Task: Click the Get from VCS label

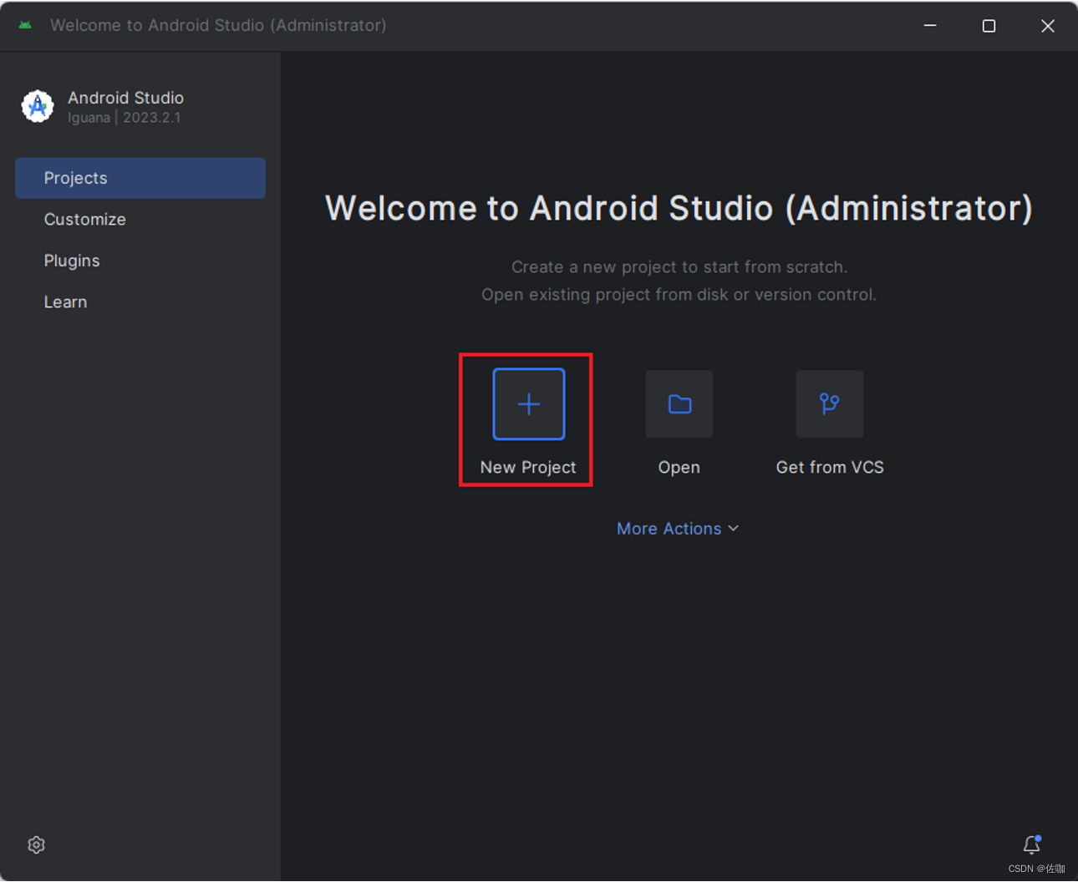Action: pyautogui.click(x=830, y=468)
